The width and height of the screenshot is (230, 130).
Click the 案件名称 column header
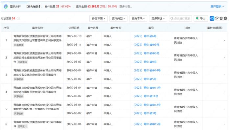(37, 28)
